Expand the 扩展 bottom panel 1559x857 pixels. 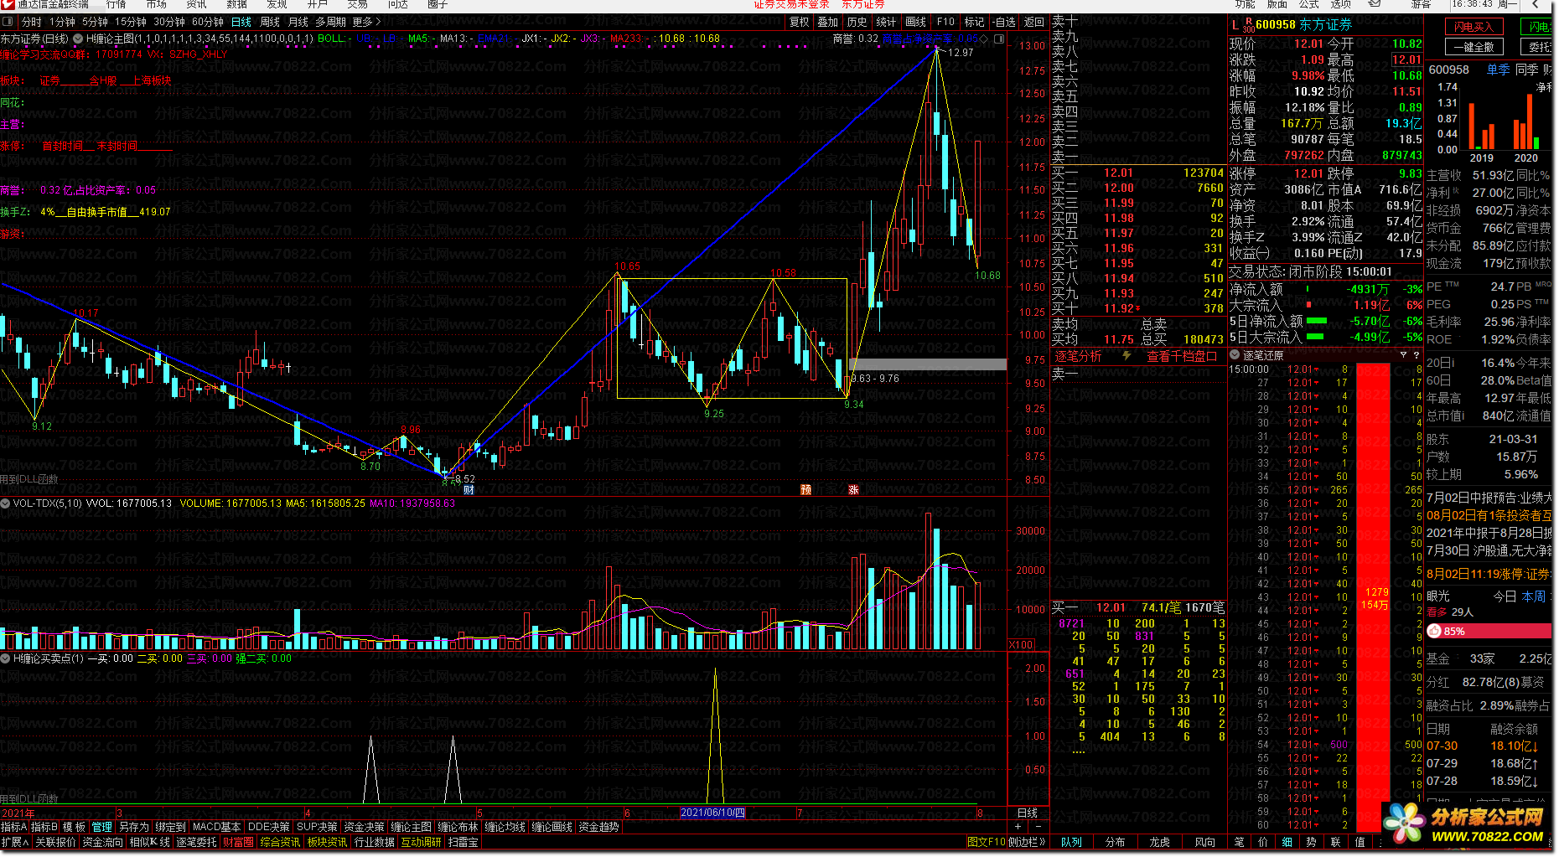[14, 842]
